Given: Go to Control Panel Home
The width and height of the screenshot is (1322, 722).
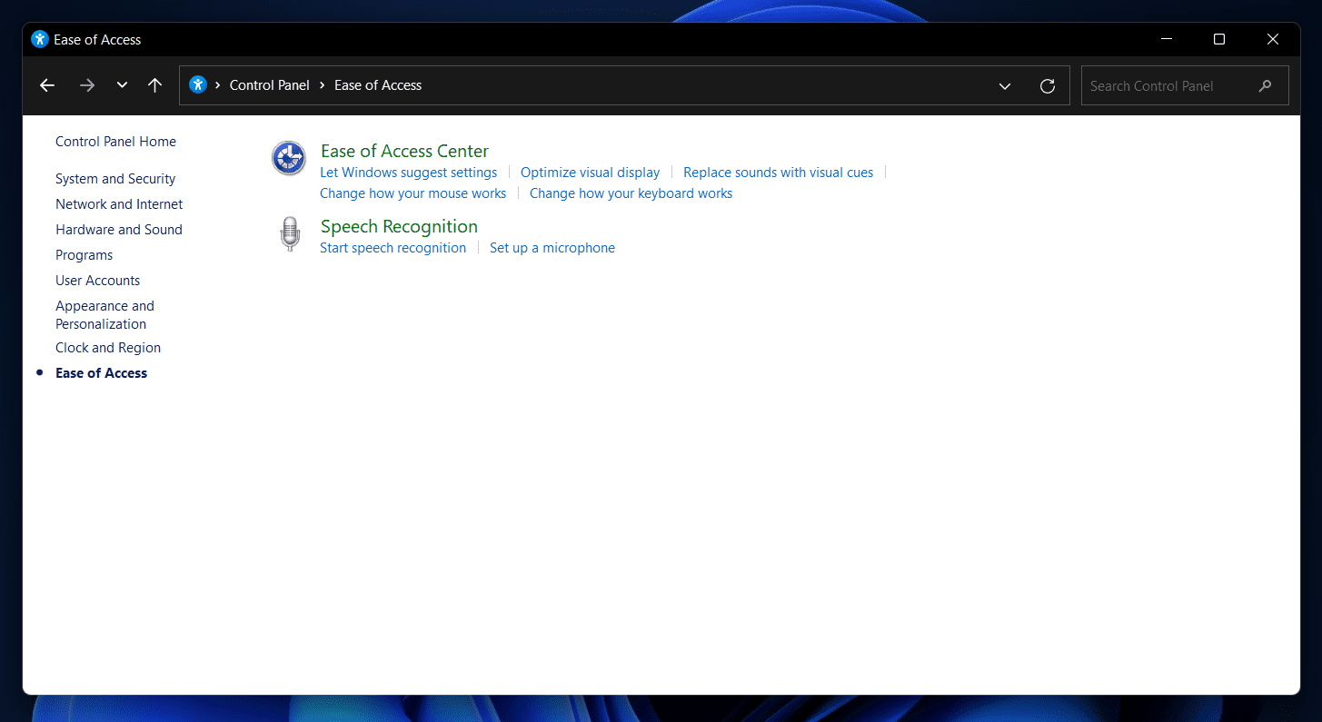Looking at the screenshot, I should (x=115, y=142).
